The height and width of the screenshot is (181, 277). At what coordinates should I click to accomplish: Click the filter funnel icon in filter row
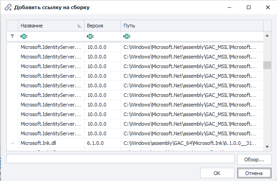[12, 36]
